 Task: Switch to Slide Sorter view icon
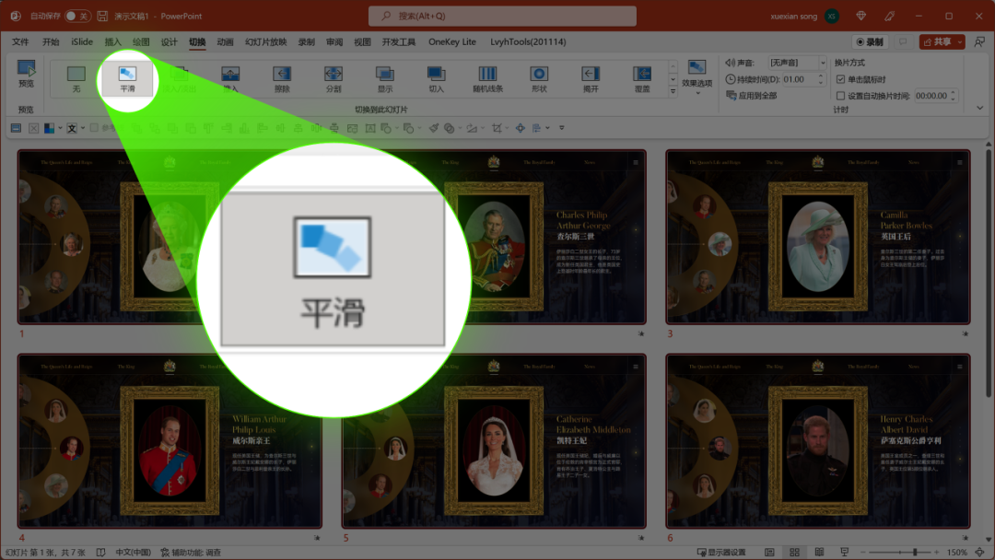tap(794, 553)
